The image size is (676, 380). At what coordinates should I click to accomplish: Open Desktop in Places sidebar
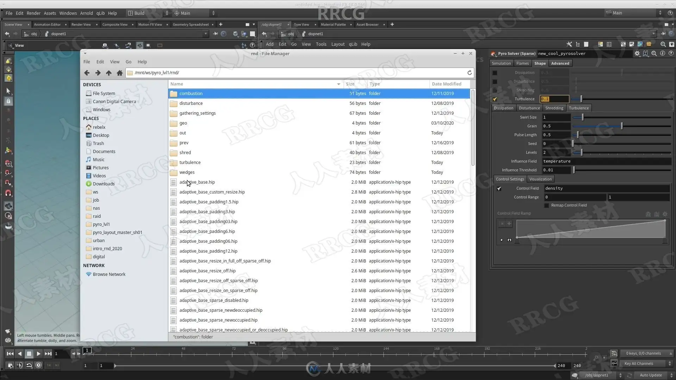[101, 135]
